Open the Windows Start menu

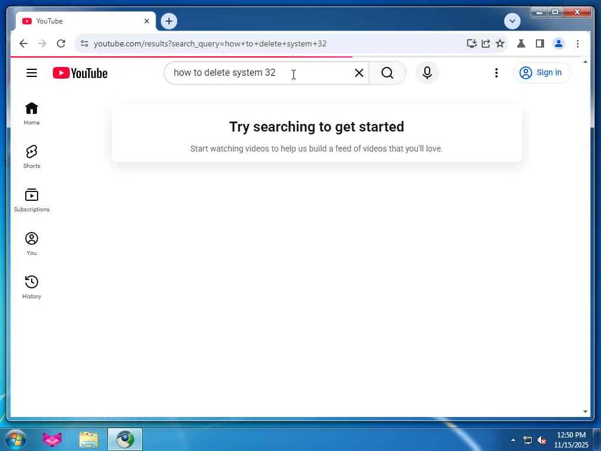click(16, 439)
